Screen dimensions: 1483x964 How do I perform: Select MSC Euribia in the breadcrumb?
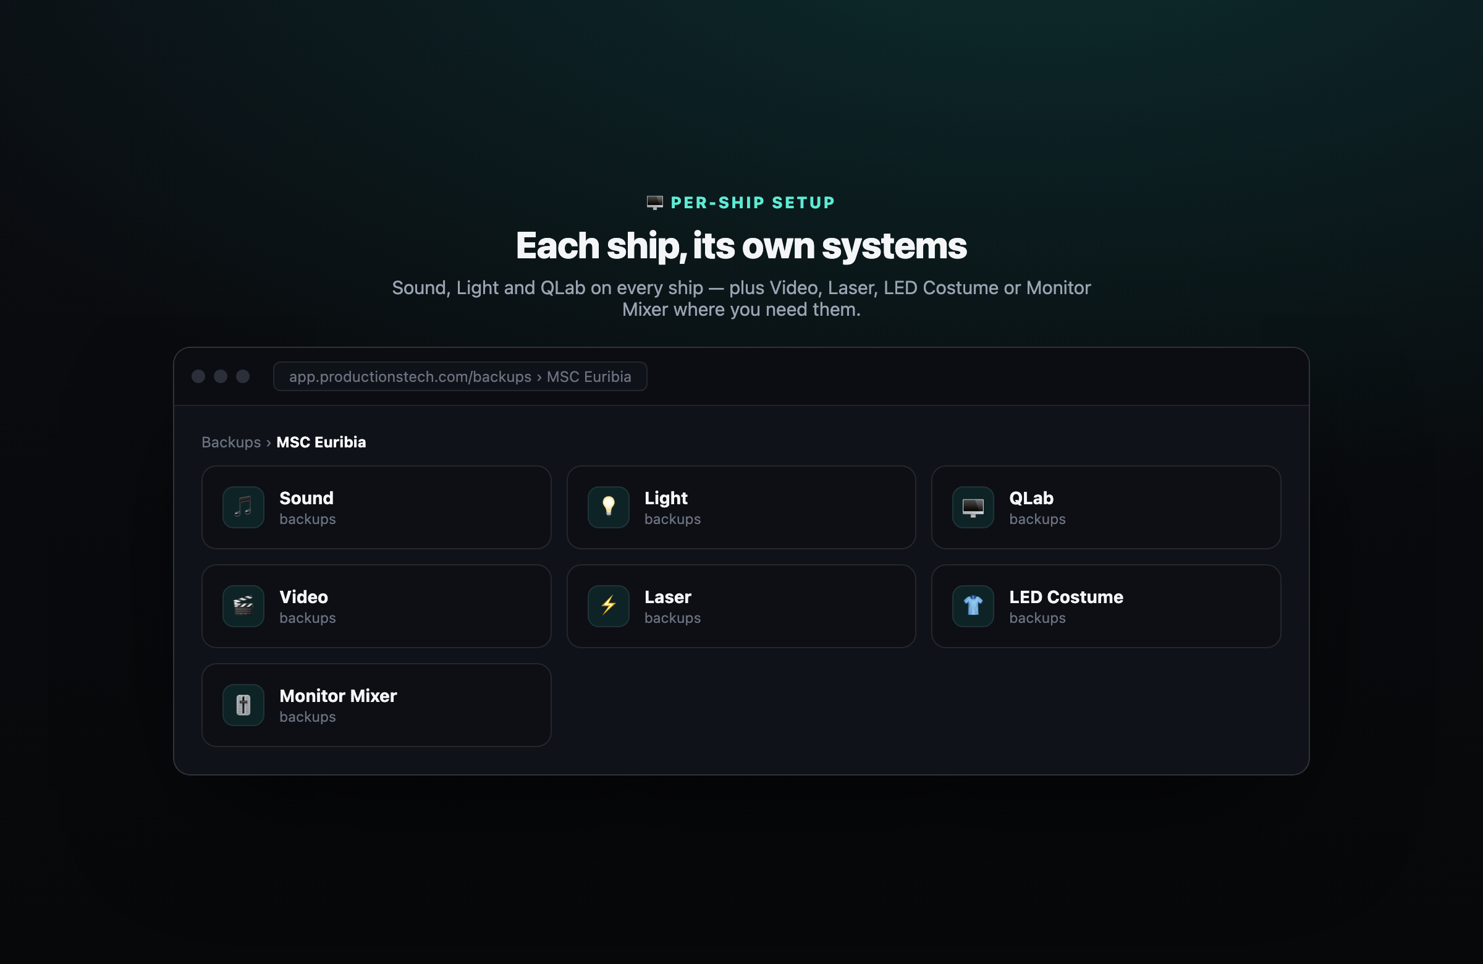coord(321,442)
